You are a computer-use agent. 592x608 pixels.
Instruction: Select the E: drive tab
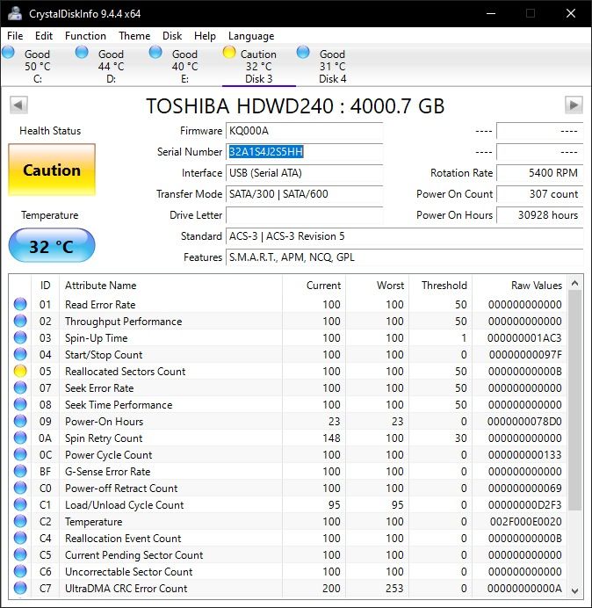(185, 66)
